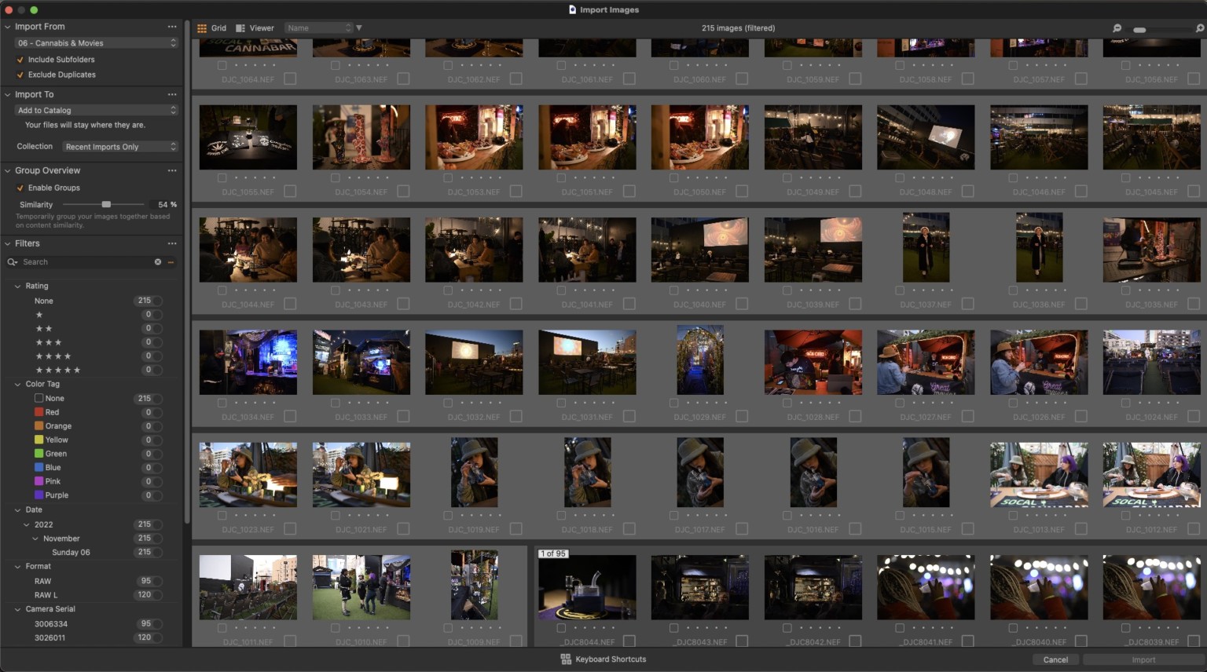The width and height of the screenshot is (1207, 672).
Task: Switch to Viewer mode
Action: (255, 27)
